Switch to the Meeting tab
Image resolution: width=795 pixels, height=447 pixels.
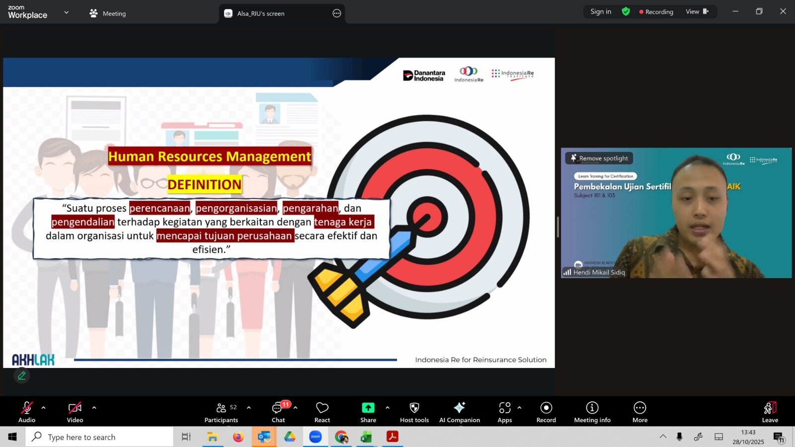click(x=108, y=13)
